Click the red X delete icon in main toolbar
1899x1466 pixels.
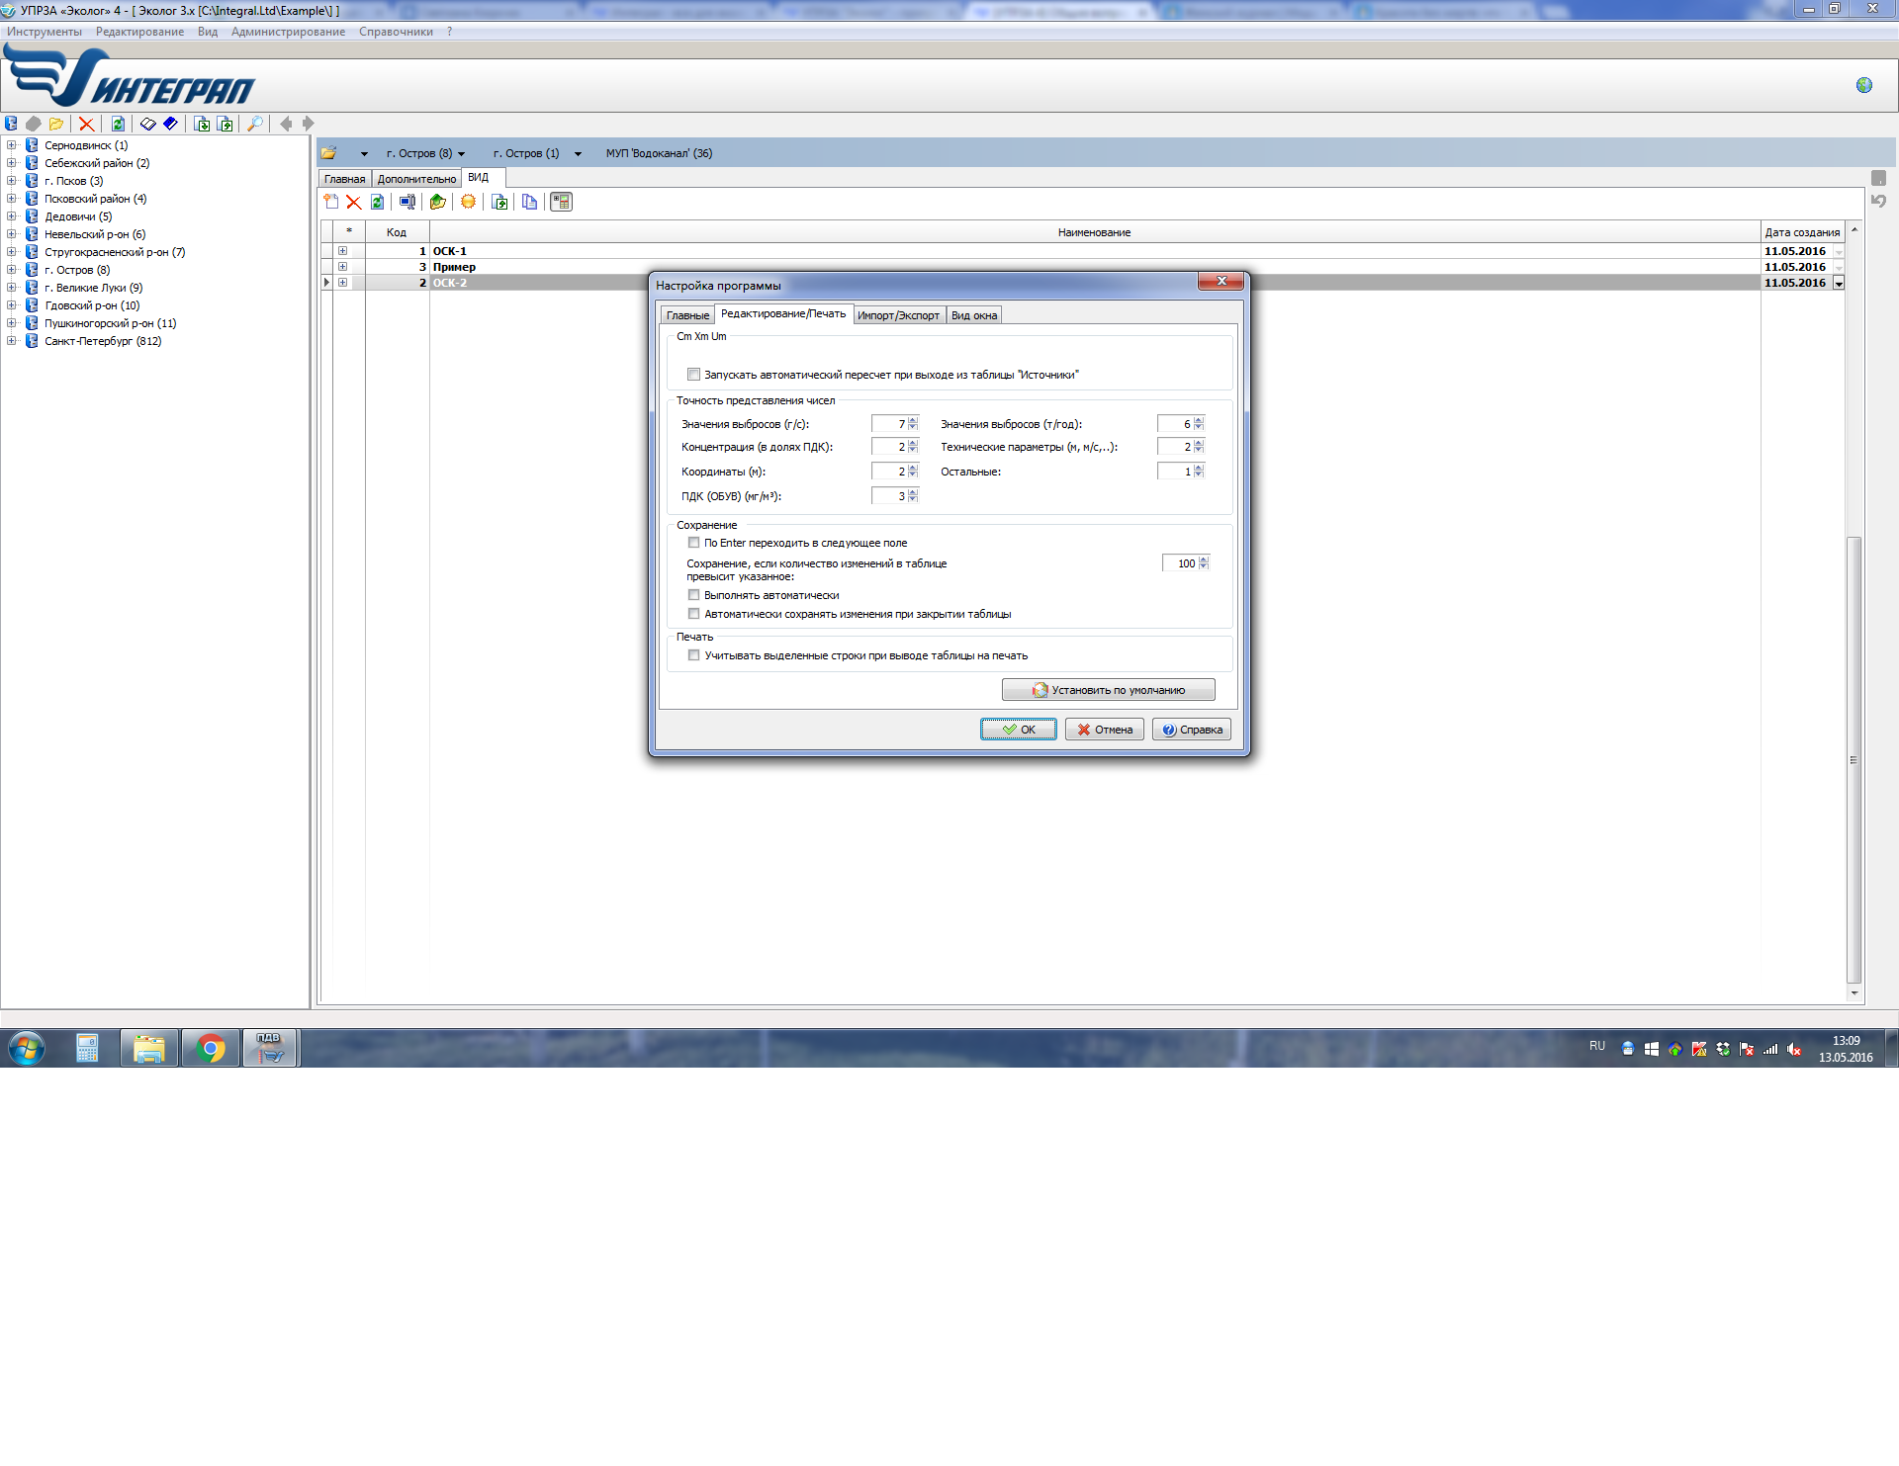pos(87,124)
